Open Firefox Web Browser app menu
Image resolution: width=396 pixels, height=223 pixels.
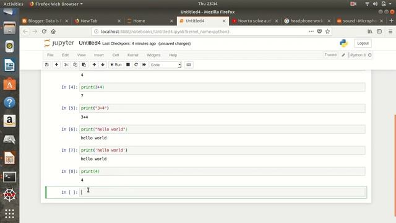[56, 4]
